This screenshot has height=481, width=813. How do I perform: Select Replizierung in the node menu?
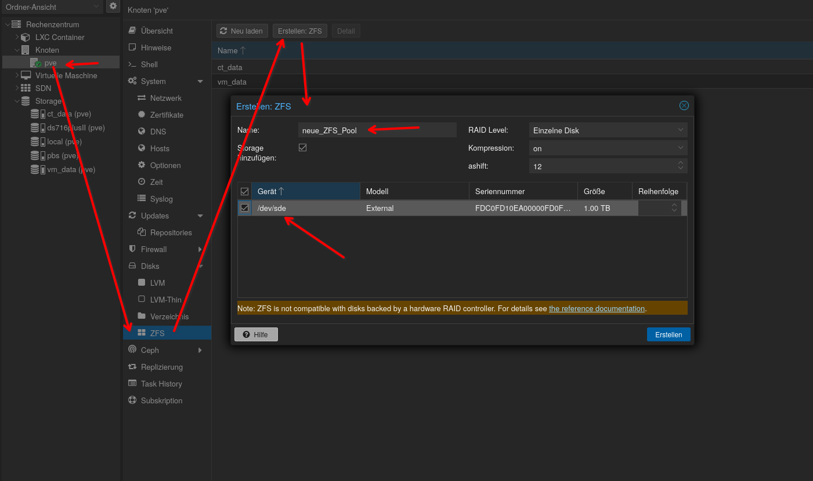point(161,367)
